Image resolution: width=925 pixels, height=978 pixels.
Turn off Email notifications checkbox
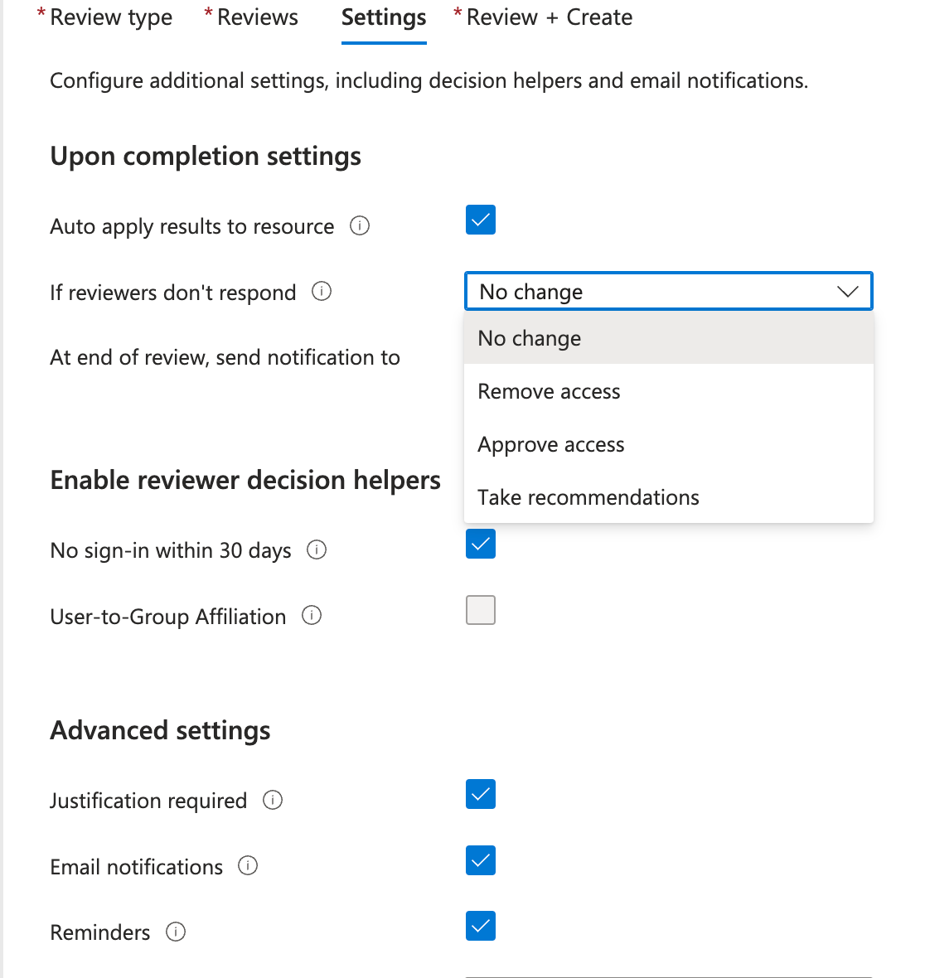click(x=481, y=860)
